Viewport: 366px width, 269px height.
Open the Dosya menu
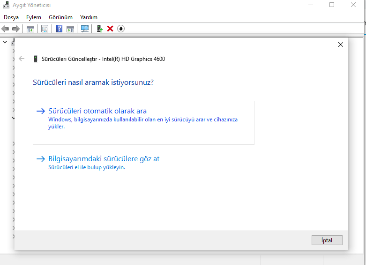coord(11,17)
